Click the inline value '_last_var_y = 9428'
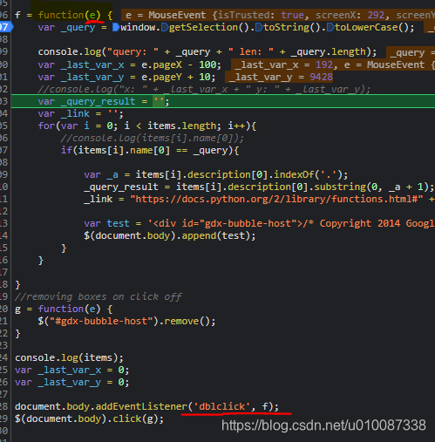Viewport: 435px width, 442px height. (281, 77)
